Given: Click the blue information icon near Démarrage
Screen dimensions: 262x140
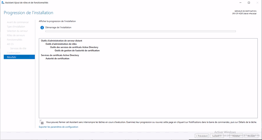Looking at the screenshot, I should click(42, 28).
